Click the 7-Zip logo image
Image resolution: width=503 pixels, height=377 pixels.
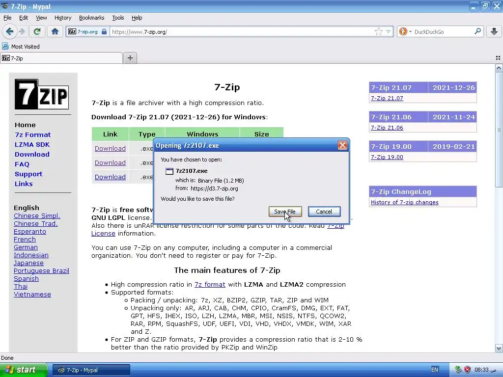coord(42,94)
